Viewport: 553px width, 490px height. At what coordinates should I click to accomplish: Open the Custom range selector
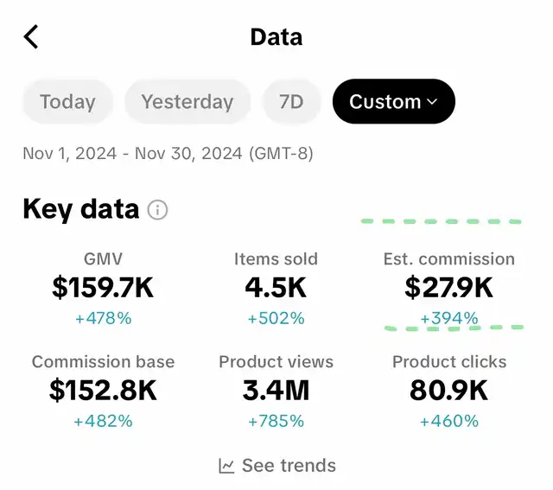394,102
